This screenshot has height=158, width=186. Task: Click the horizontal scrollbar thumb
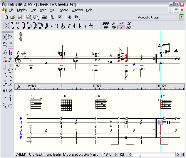tap(140, 154)
